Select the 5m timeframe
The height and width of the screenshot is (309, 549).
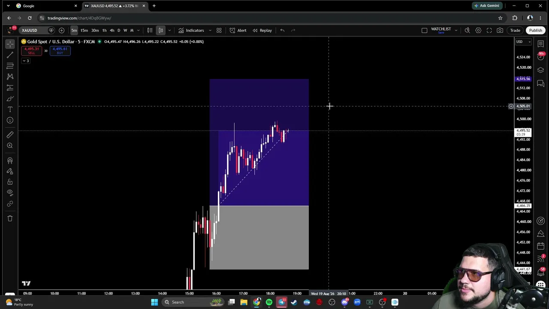74,30
